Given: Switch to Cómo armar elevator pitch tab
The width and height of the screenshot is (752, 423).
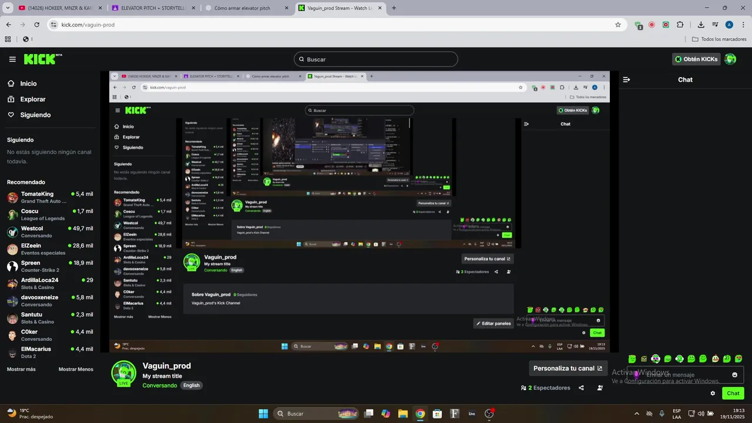Looking at the screenshot, I should pos(247,8).
